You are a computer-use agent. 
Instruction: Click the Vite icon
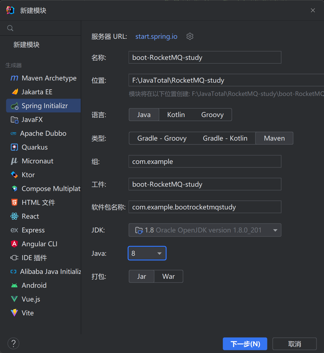(x=14, y=313)
